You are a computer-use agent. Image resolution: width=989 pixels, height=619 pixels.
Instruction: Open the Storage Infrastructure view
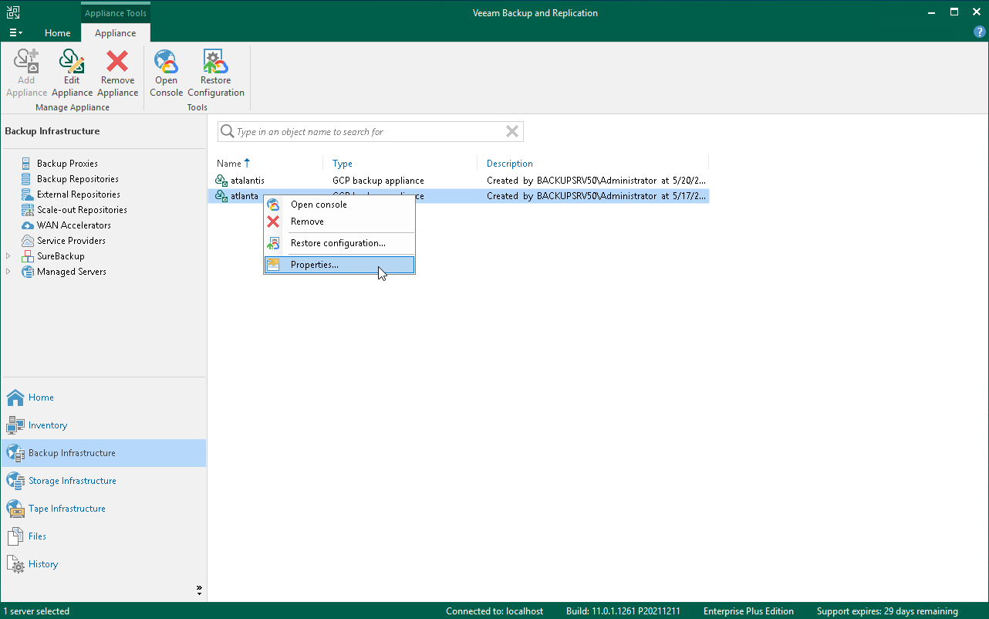point(103,481)
